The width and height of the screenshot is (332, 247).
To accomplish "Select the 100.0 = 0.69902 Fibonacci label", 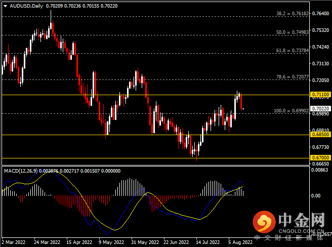I will pos(291,110).
